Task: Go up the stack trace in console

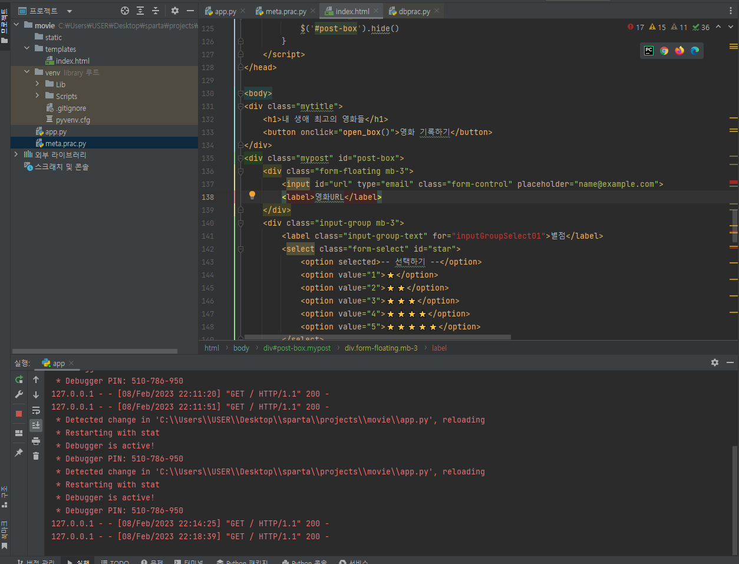Action: 36,380
